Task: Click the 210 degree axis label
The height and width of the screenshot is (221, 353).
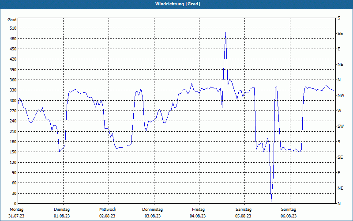Action: (14, 131)
